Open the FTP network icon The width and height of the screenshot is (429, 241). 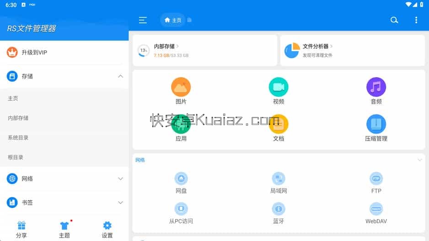(x=376, y=178)
